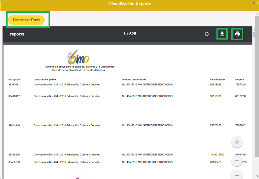This screenshot has height=179, width=259.
Task: Click the Visualización Reporte title bar
Action: (x=130, y=4)
